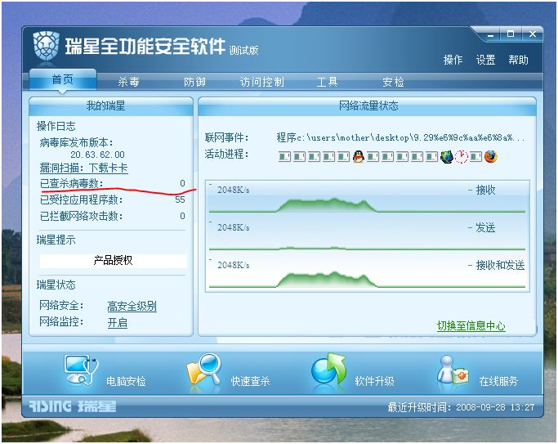
Task: Click the 接收 receive traffic graph
Action: (368, 199)
